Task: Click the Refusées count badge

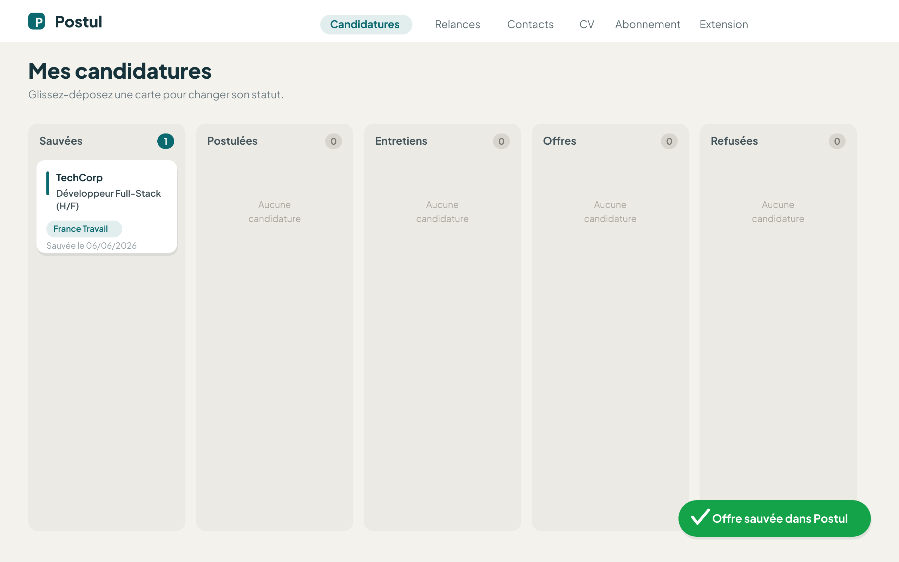Action: [837, 141]
